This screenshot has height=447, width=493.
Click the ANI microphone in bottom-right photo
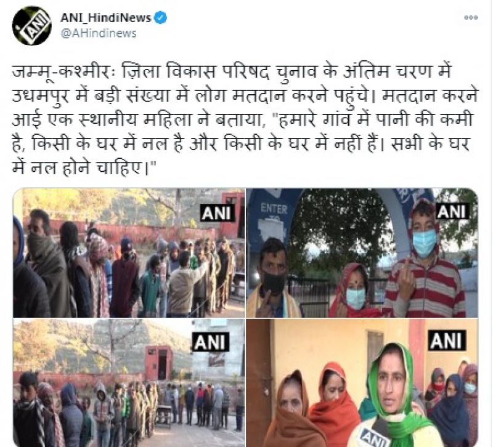coord(373,437)
